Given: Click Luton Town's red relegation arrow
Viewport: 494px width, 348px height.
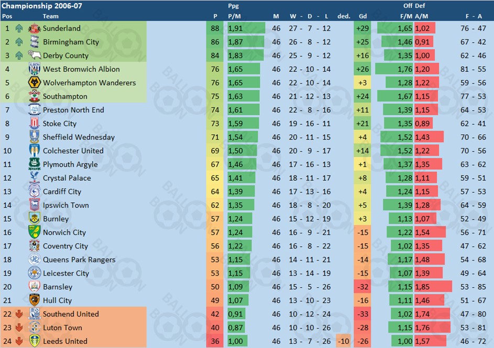Looking at the screenshot, I should (19, 328).
